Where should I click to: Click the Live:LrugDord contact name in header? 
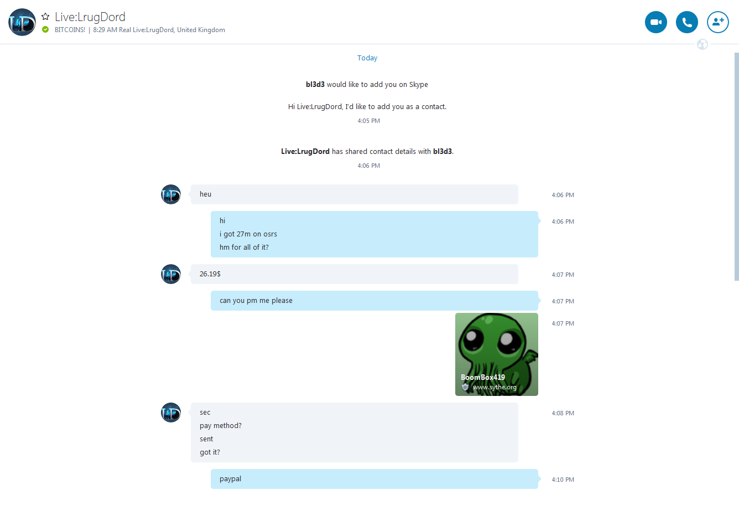pos(90,17)
